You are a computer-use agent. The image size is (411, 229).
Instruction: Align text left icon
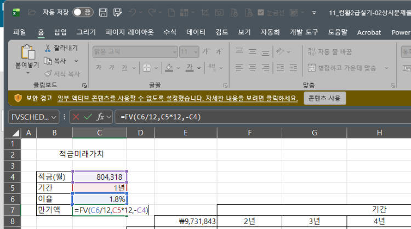coord(239,68)
